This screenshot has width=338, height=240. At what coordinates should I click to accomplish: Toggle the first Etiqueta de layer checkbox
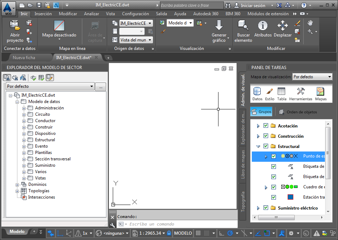click(x=273, y=166)
